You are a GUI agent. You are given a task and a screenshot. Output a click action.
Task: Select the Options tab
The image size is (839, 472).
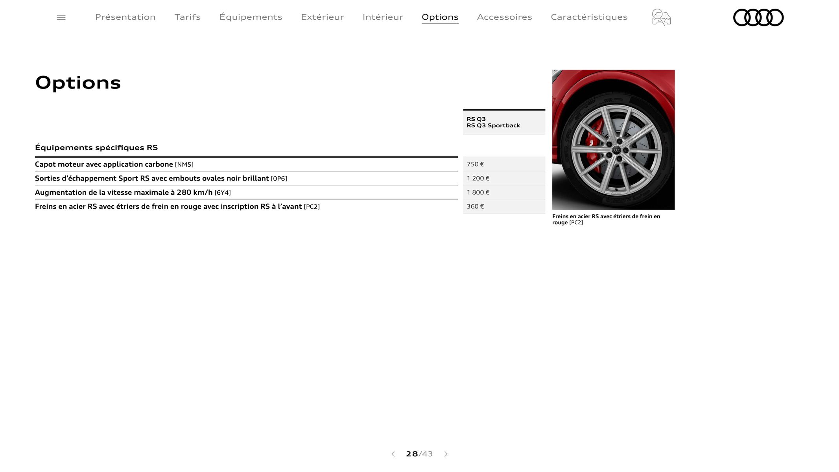[440, 17]
